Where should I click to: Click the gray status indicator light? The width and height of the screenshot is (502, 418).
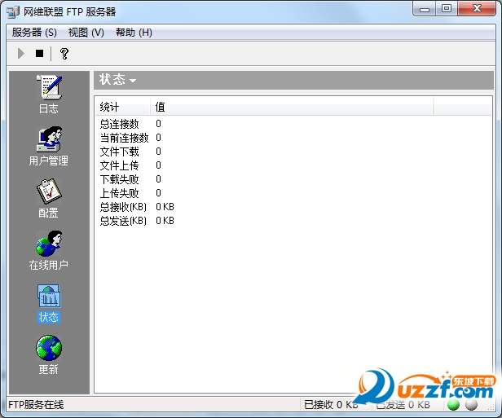(x=471, y=405)
